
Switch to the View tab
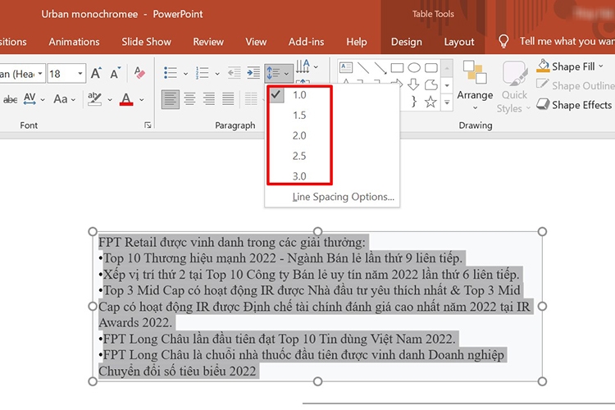tap(256, 42)
